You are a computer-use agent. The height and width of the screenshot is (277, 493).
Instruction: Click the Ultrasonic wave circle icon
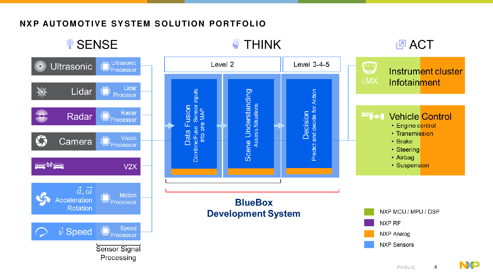tap(40, 66)
